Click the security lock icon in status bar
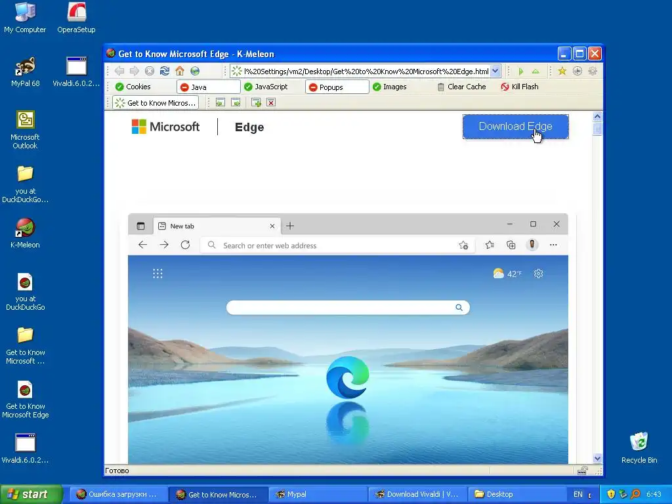The height and width of the screenshot is (504, 672). (583, 471)
